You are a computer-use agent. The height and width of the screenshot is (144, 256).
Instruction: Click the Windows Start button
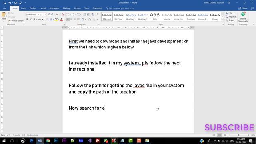coord(4,140)
